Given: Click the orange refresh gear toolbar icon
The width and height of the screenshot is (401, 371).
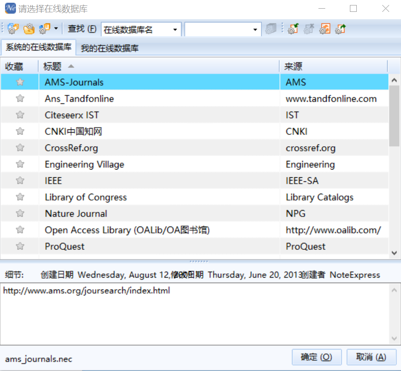Looking at the screenshot, I should pyautogui.click(x=325, y=29).
